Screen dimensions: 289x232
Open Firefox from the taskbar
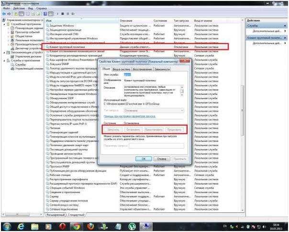pos(90,226)
